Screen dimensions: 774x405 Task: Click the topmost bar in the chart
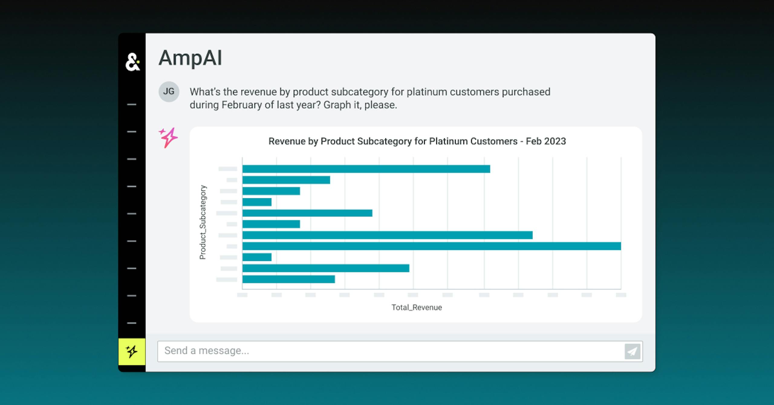pos(366,169)
